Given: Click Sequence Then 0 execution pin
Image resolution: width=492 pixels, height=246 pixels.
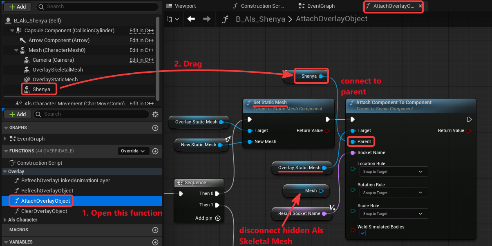Looking at the screenshot, I should pos(217,194).
